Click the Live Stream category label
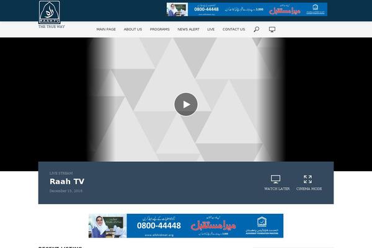 [61, 173]
